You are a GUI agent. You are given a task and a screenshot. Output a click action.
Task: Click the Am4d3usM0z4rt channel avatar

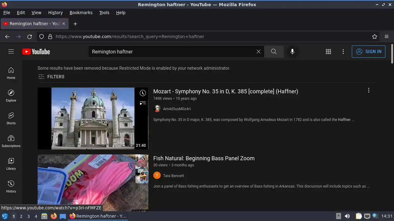click(x=157, y=109)
